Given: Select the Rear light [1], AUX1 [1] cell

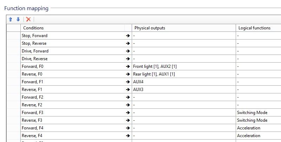Looking at the screenshot, I should point(184,74).
